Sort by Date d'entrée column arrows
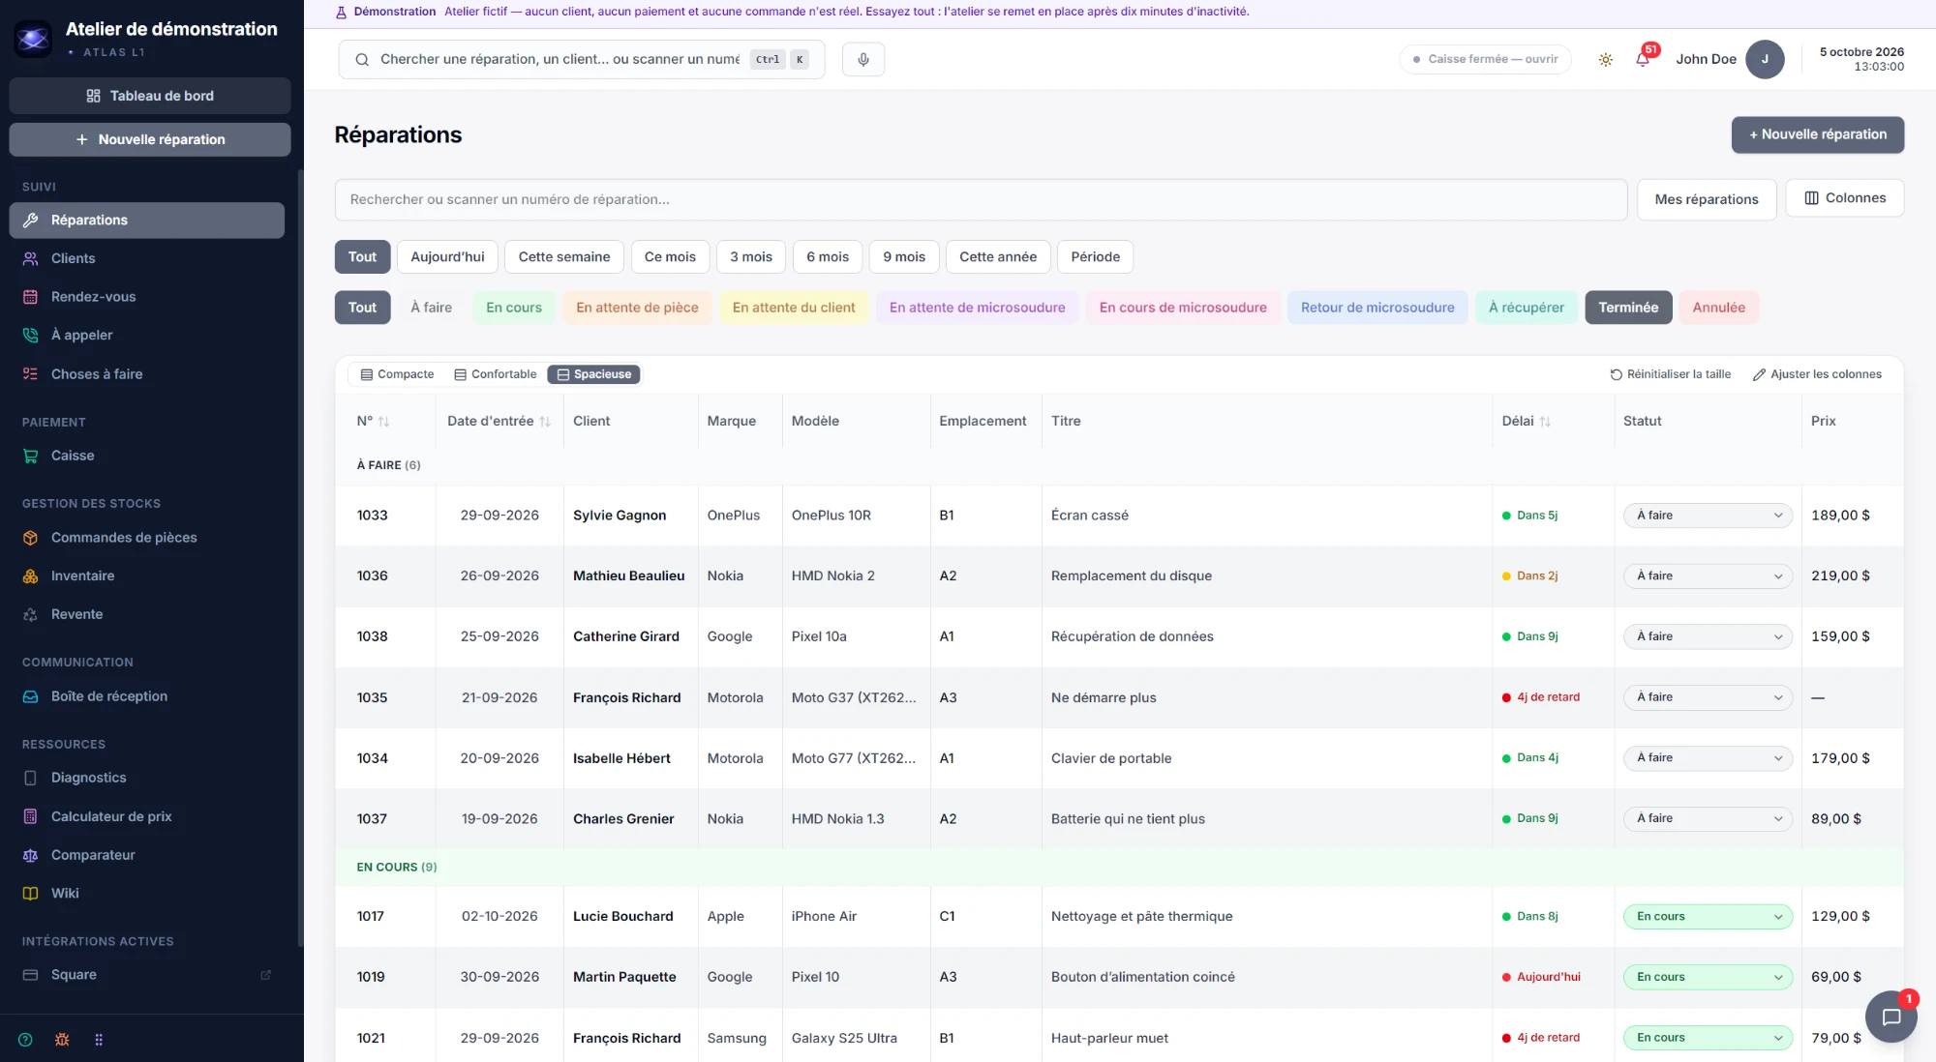 click(545, 422)
